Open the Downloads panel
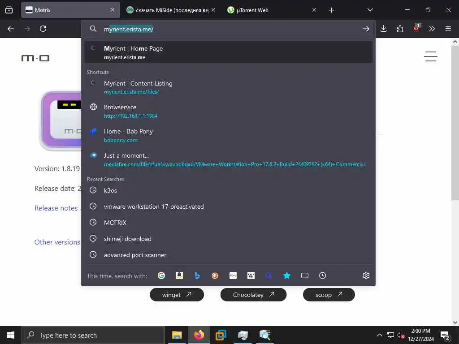Screen dimensions: 459x344 (x=384, y=29)
